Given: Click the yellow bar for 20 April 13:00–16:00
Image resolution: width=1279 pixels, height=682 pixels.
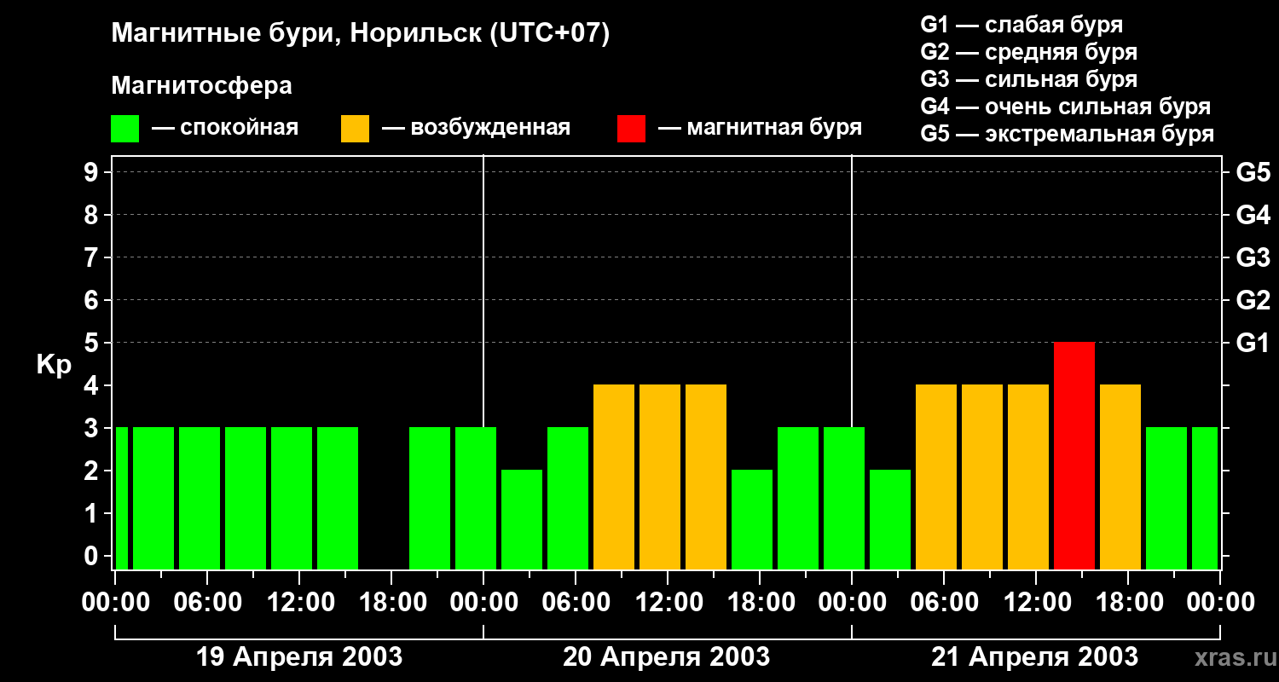Looking at the screenshot, I should [x=706, y=477].
